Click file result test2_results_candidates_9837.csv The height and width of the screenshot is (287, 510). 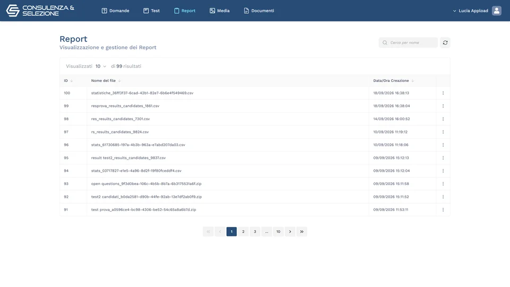128,158
